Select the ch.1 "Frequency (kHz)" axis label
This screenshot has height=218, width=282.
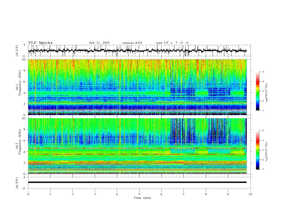[20, 83]
